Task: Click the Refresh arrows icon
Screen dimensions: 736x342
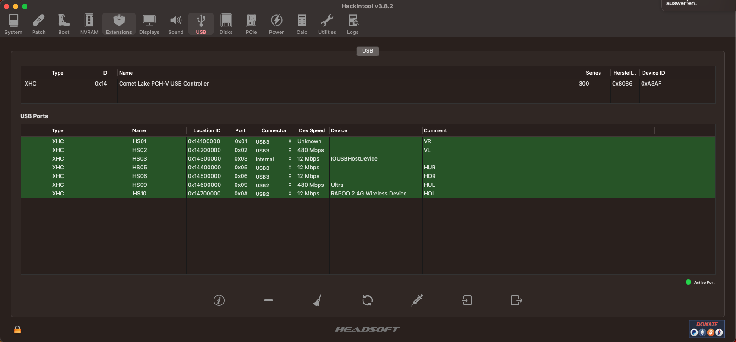Action: (368, 300)
